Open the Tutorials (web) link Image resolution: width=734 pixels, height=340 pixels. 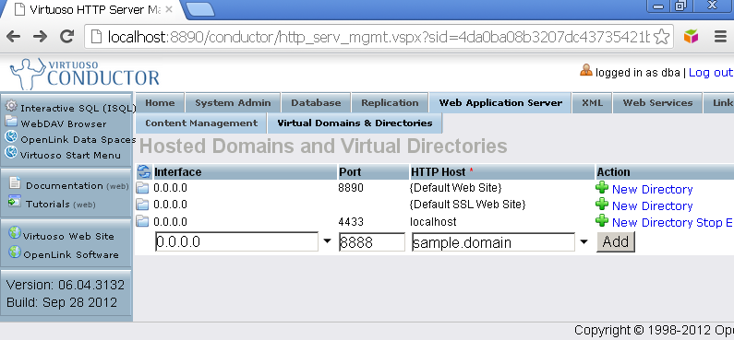tap(61, 205)
